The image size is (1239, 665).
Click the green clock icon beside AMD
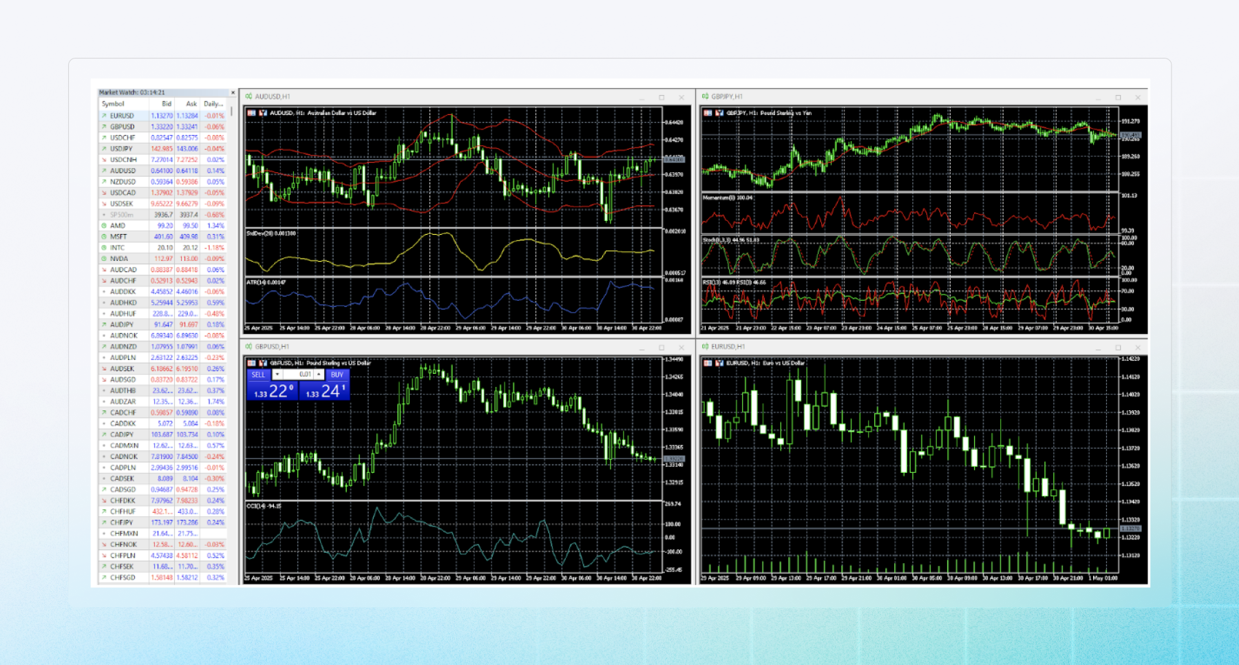[x=104, y=226]
